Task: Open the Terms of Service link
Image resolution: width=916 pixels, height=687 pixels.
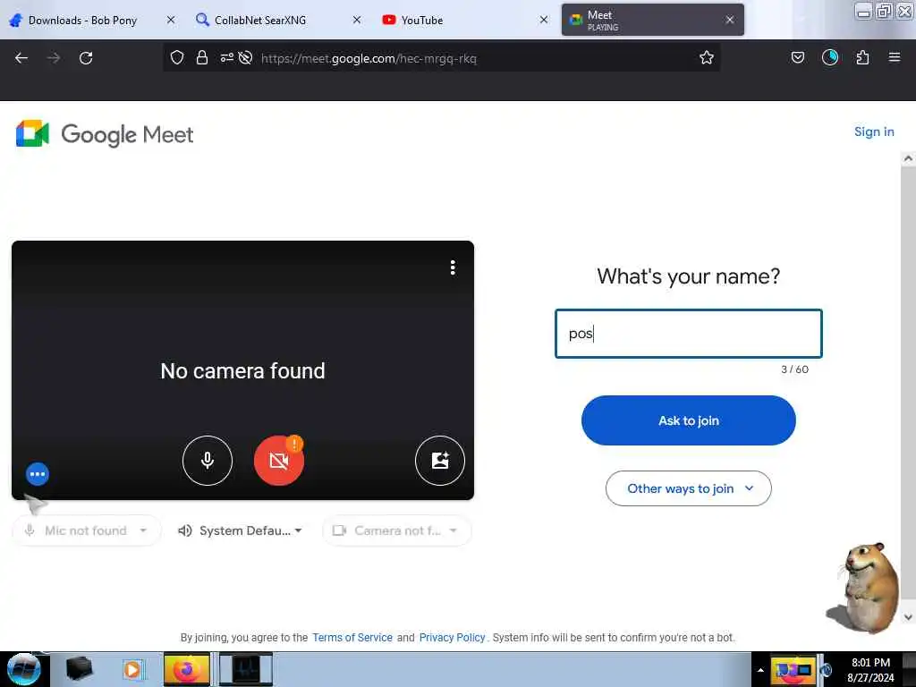Action: click(x=352, y=637)
